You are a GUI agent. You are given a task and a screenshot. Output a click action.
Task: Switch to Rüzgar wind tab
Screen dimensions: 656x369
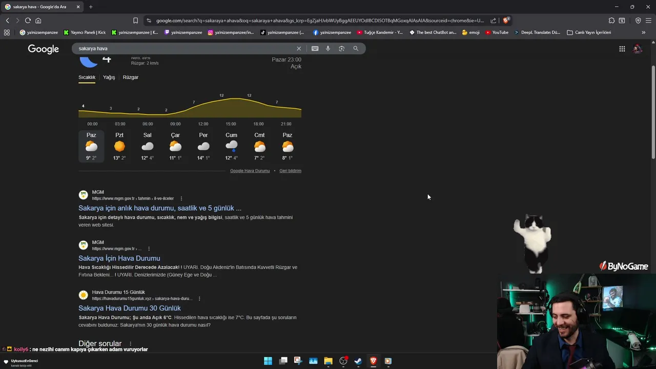tap(131, 77)
